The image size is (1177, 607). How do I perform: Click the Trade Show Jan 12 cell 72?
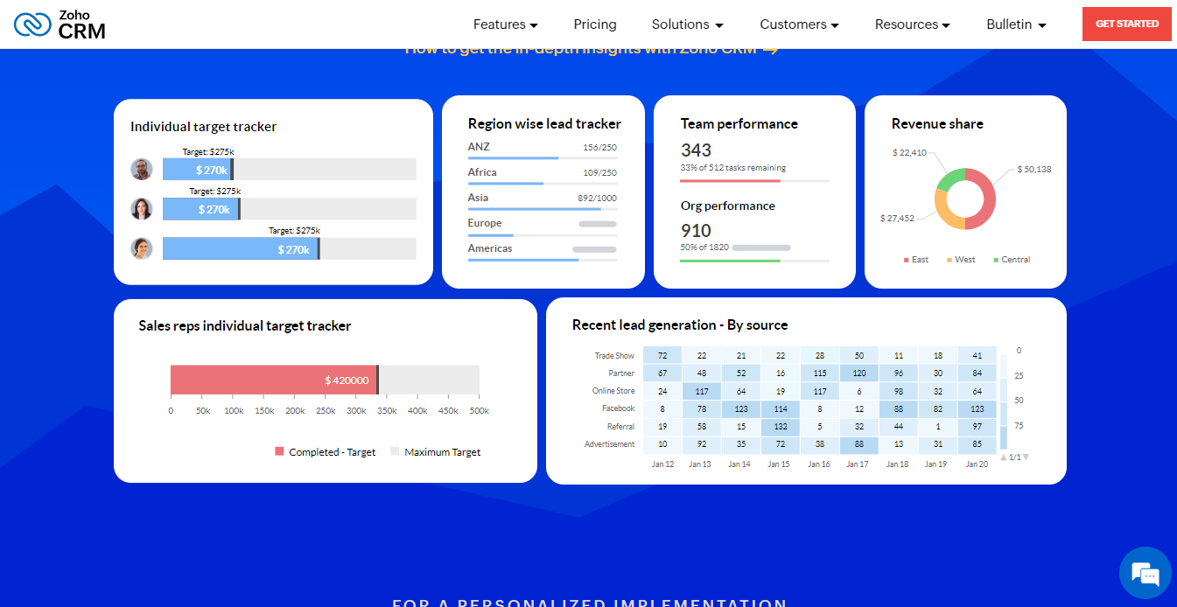pos(662,355)
